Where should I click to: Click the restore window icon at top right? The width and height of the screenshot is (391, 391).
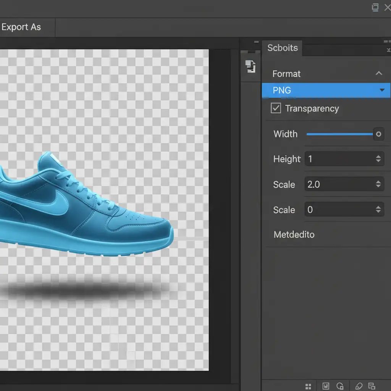(375, 8)
